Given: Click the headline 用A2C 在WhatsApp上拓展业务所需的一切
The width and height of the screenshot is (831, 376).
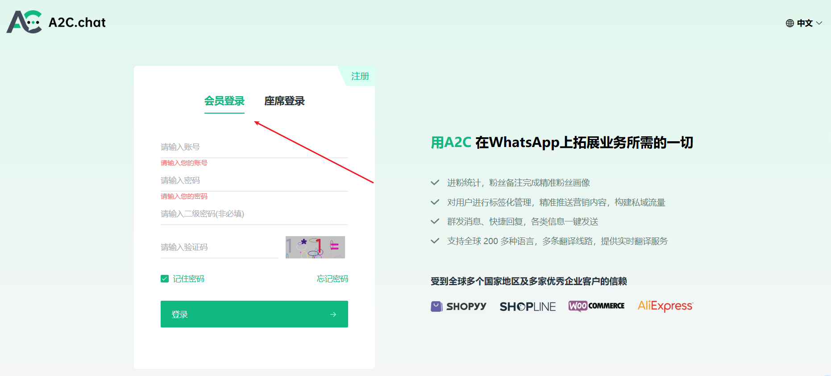Looking at the screenshot, I should tap(562, 143).
